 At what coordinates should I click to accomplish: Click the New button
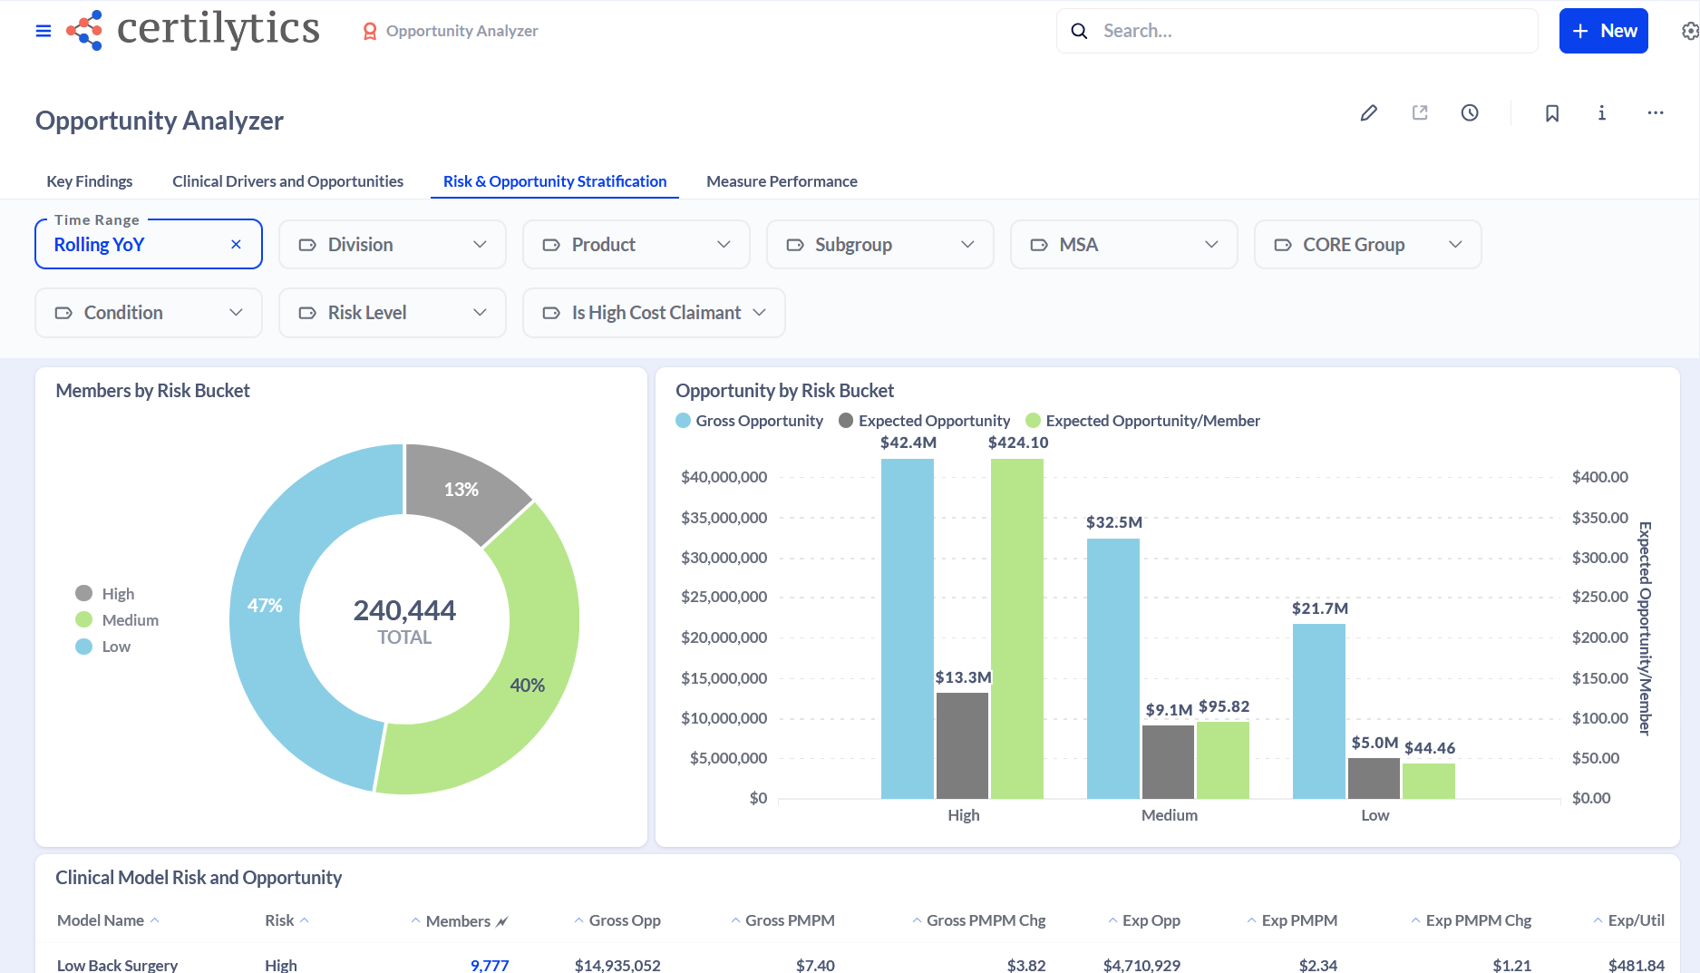pyautogui.click(x=1603, y=31)
